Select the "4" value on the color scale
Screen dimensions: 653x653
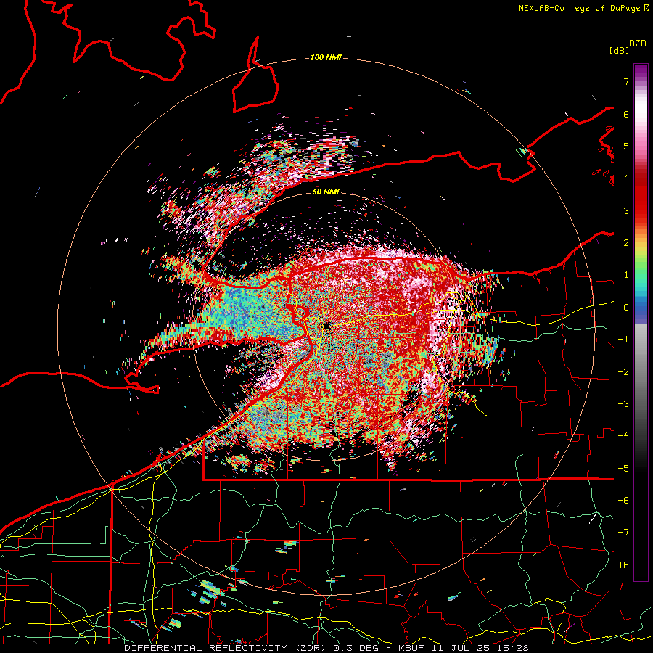point(626,178)
